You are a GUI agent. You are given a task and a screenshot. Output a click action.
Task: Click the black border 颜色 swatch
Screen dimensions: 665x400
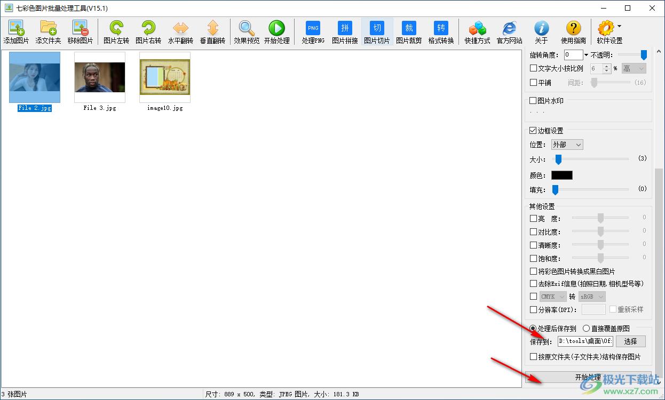pos(561,175)
